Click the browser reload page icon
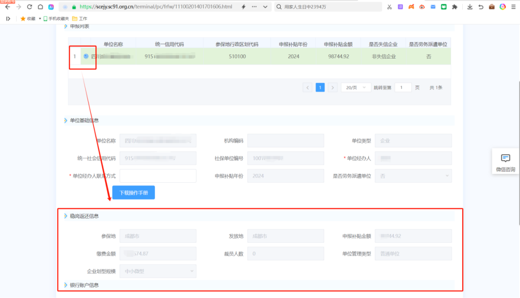 pos(29,7)
